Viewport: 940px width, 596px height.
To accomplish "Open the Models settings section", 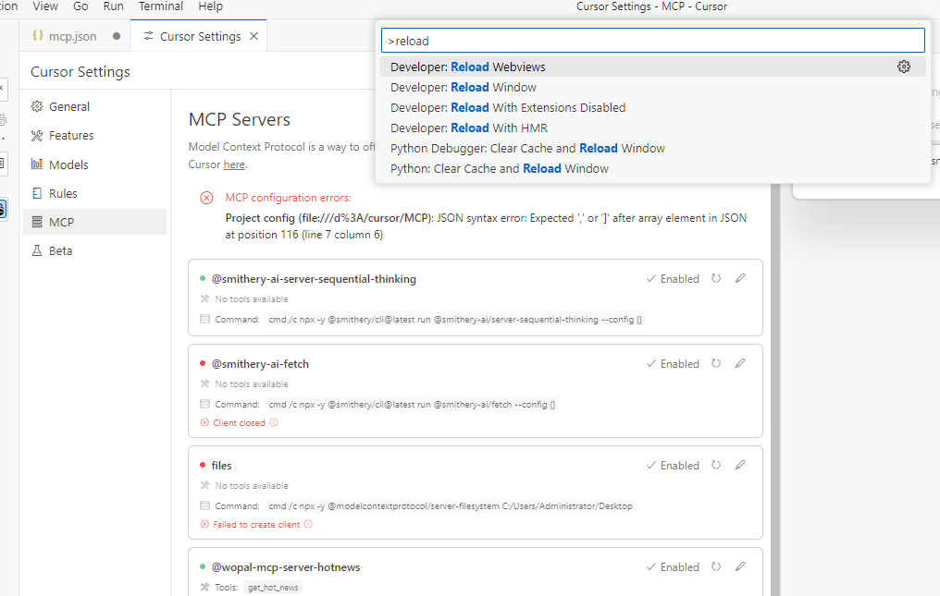I will click(94, 164).
